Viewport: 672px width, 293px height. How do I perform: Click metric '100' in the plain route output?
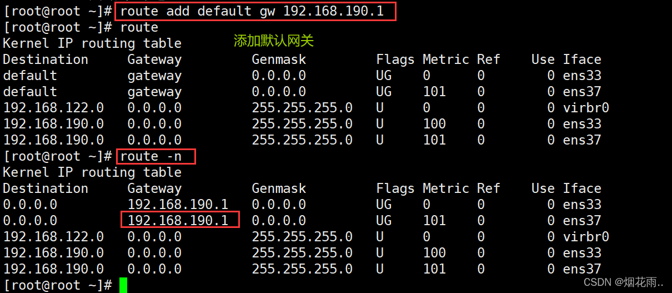click(x=434, y=124)
